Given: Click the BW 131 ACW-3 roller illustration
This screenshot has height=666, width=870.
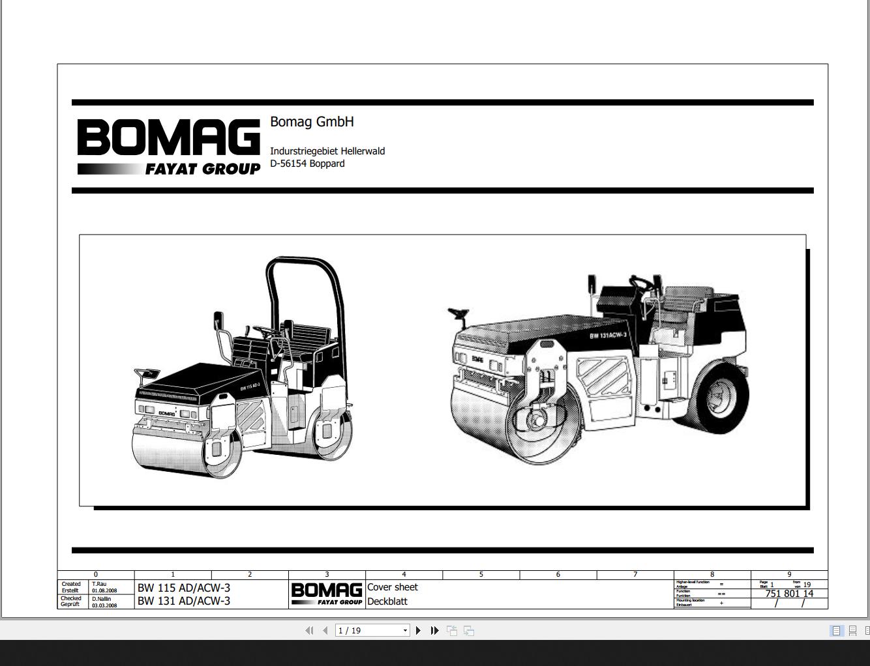Looking at the screenshot, I should 598,368.
